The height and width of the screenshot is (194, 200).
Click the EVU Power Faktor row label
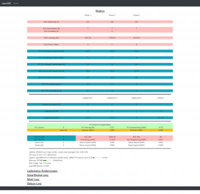point(51,44)
